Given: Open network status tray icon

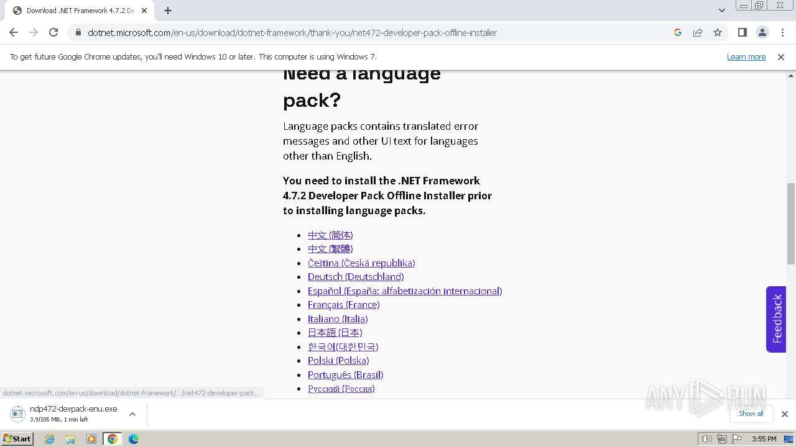Looking at the screenshot, I should click(721, 439).
